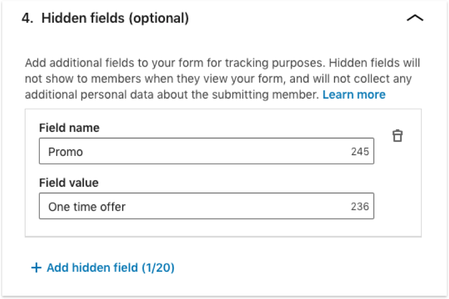Delete the Promo hidden field
This screenshot has width=449, height=299.
click(397, 135)
